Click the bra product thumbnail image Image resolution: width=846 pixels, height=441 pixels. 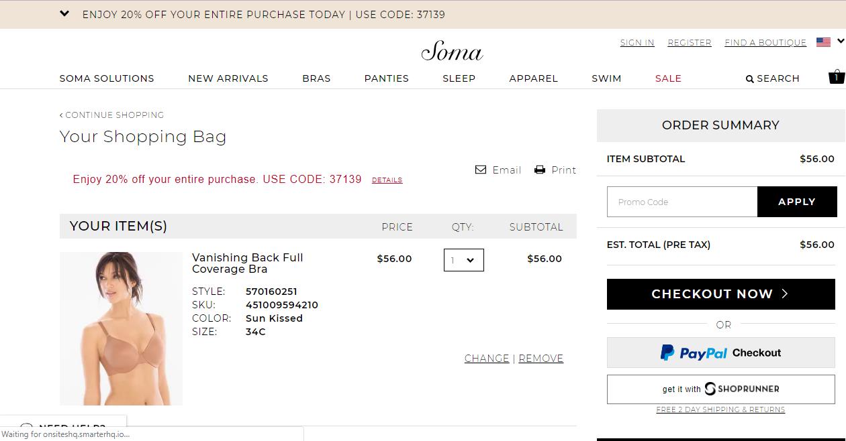tap(121, 328)
